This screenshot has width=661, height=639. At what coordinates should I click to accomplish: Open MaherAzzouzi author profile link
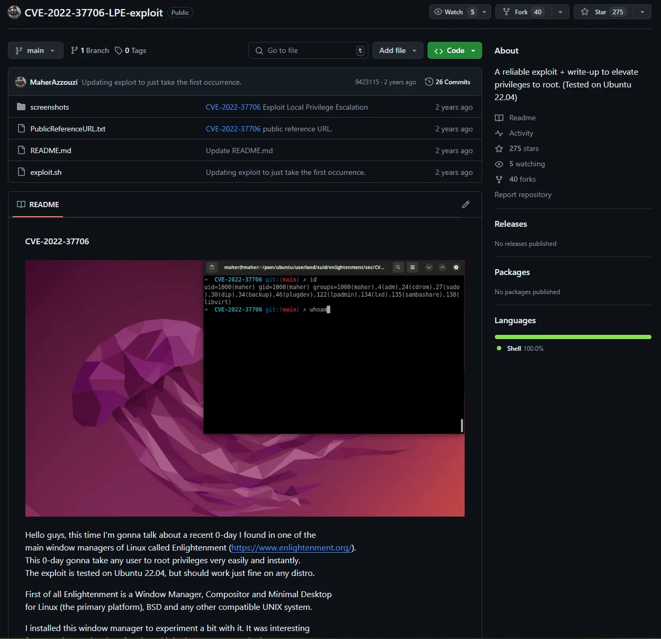click(x=53, y=82)
